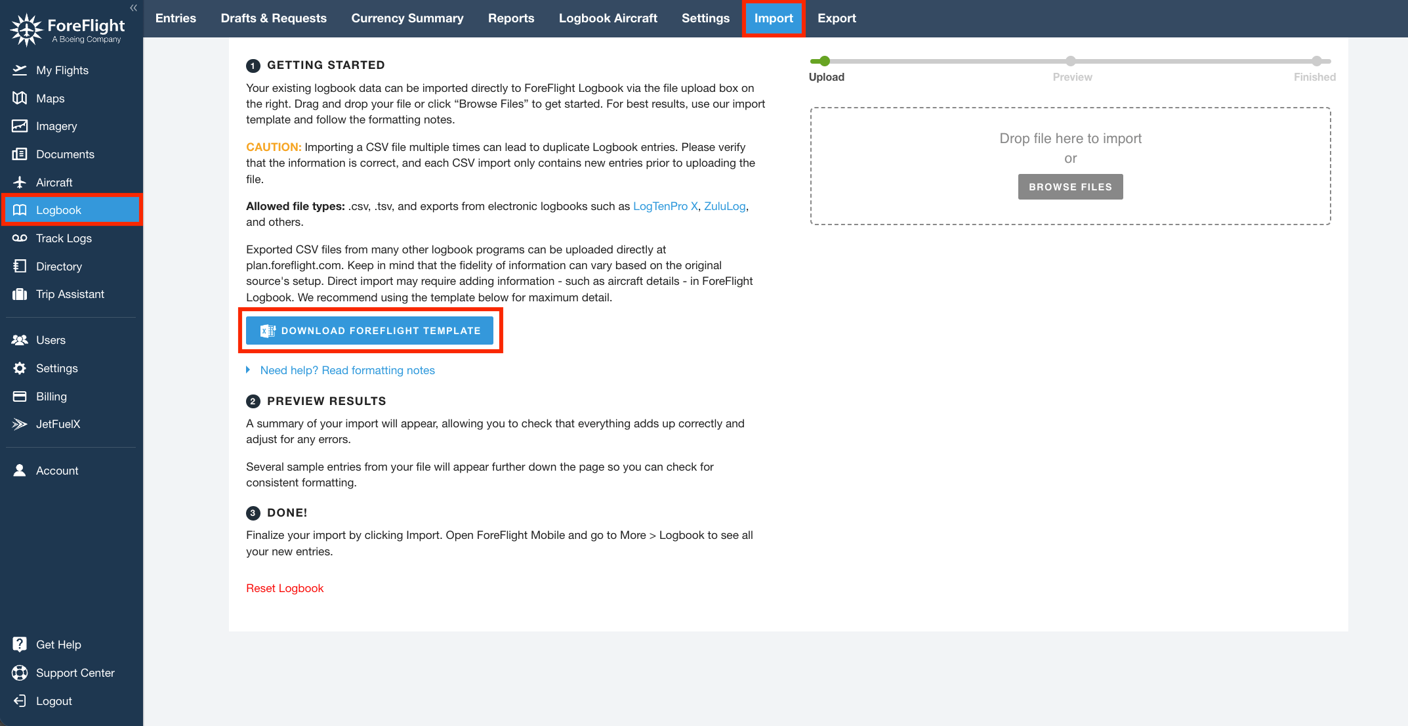The image size is (1408, 726).
Task: Click the Billing card icon
Action: click(x=20, y=396)
